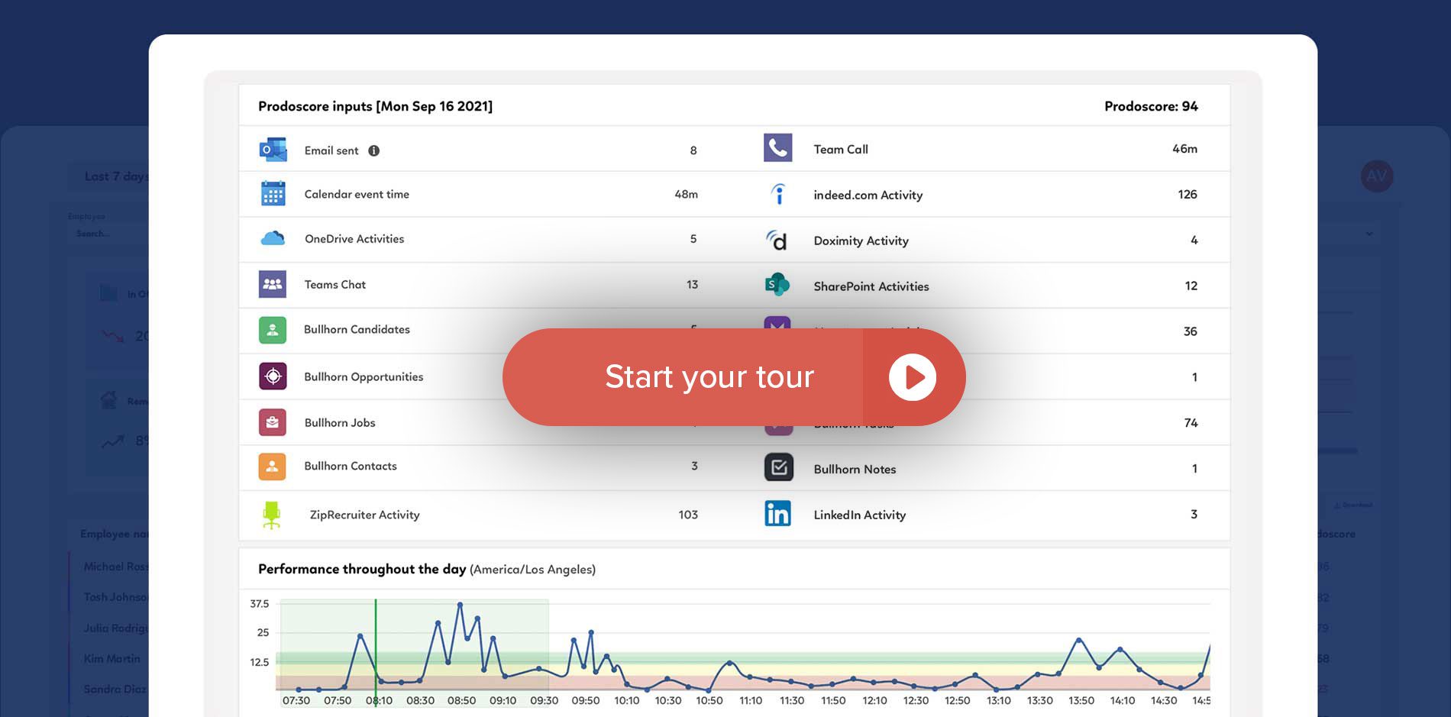Open the Doximity logo icon
The width and height of the screenshot is (1451, 717).
[x=777, y=241]
